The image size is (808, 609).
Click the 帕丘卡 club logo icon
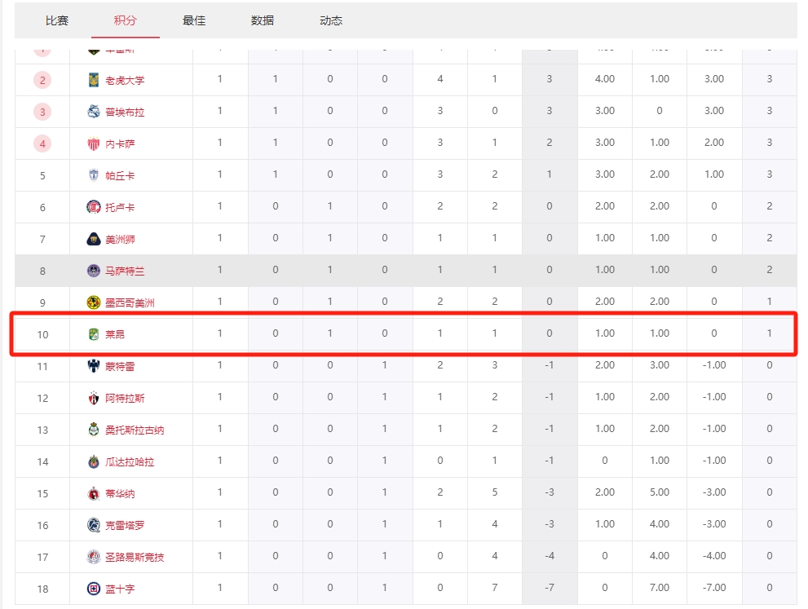pyautogui.click(x=94, y=175)
